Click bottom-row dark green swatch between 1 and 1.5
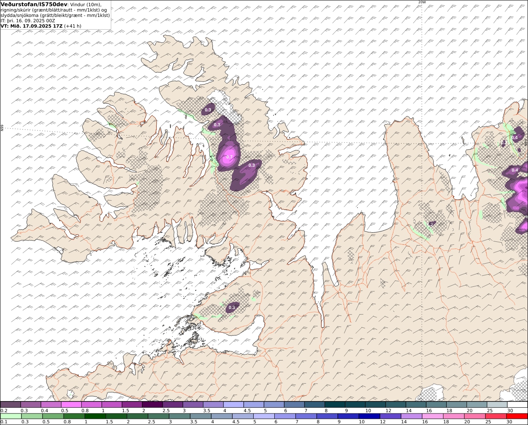 [95, 416]
